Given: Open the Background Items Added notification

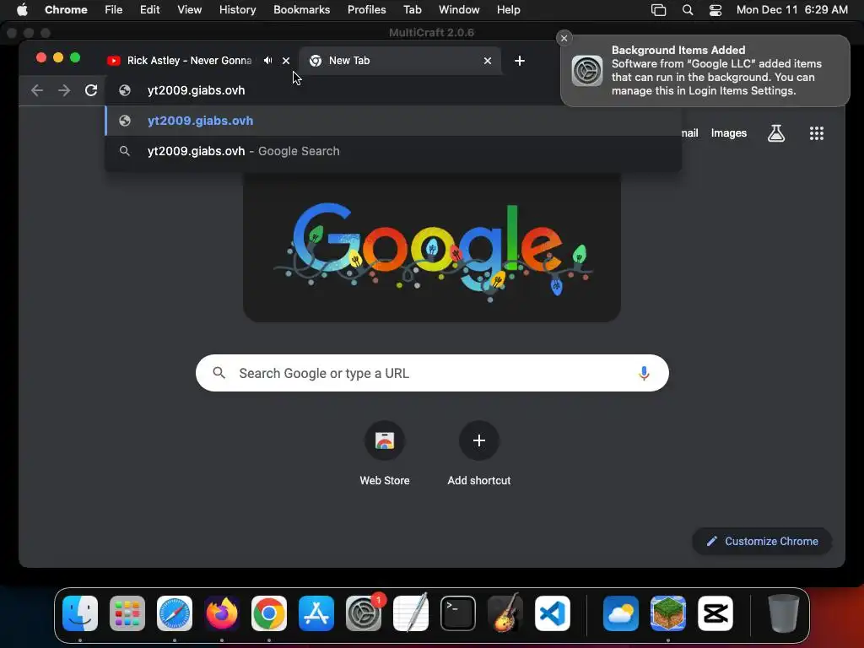Looking at the screenshot, I should (705, 71).
